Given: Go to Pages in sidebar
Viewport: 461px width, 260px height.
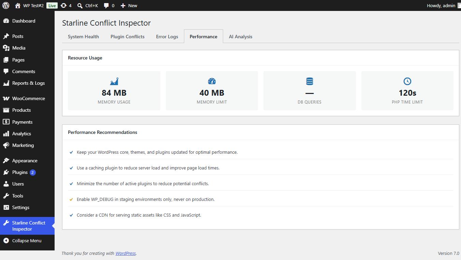Looking at the screenshot, I should coord(27,60).
